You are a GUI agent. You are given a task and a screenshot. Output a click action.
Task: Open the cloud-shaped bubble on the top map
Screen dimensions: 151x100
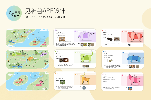click(x=16, y=35)
